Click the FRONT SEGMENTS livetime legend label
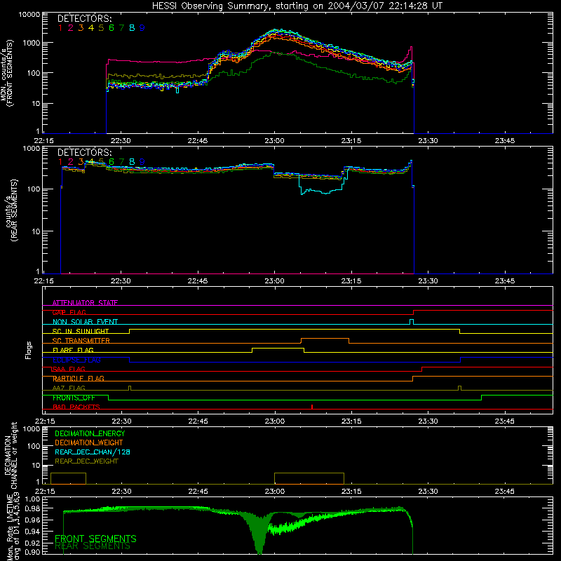This screenshot has height=561, width=561. (95, 539)
